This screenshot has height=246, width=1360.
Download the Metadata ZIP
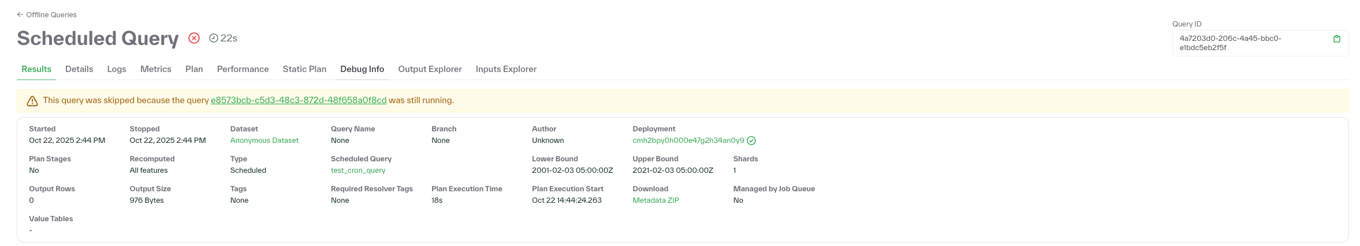(655, 200)
